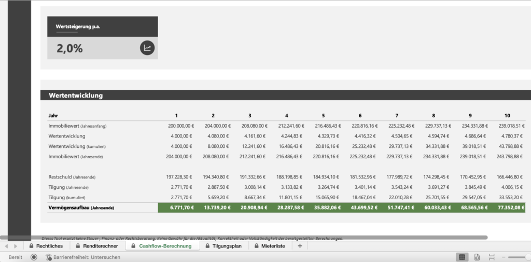Click Barrierefreiheit: Untersuchen in status bar
531x262 pixels.
(83, 257)
